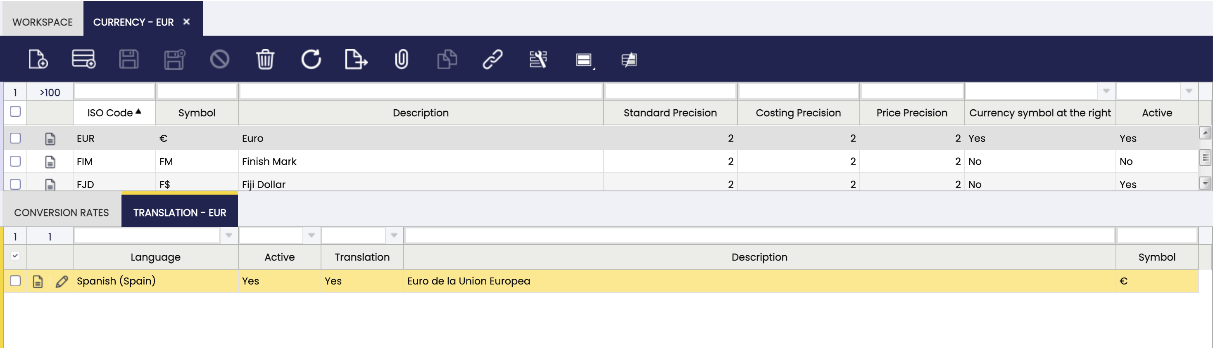The width and height of the screenshot is (1213, 348).
Task: Open the Attachments paperclip icon
Action: (401, 60)
